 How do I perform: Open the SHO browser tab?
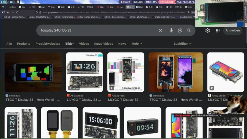[71, 7]
